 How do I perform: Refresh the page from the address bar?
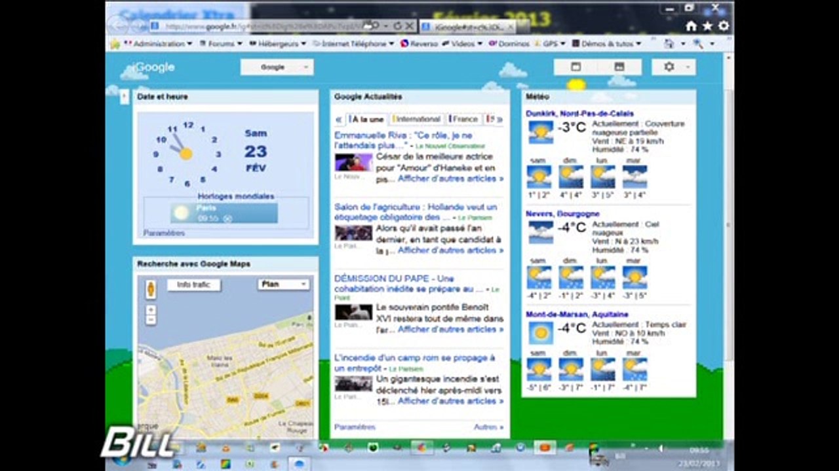click(x=397, y=26)
